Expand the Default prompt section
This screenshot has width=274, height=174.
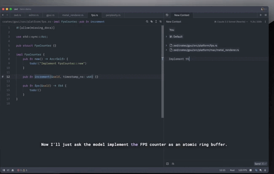[x=167, y=37]
